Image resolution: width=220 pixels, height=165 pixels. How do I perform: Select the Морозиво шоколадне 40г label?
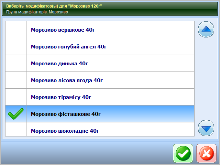pyautogui.click(x=65, y=131)
